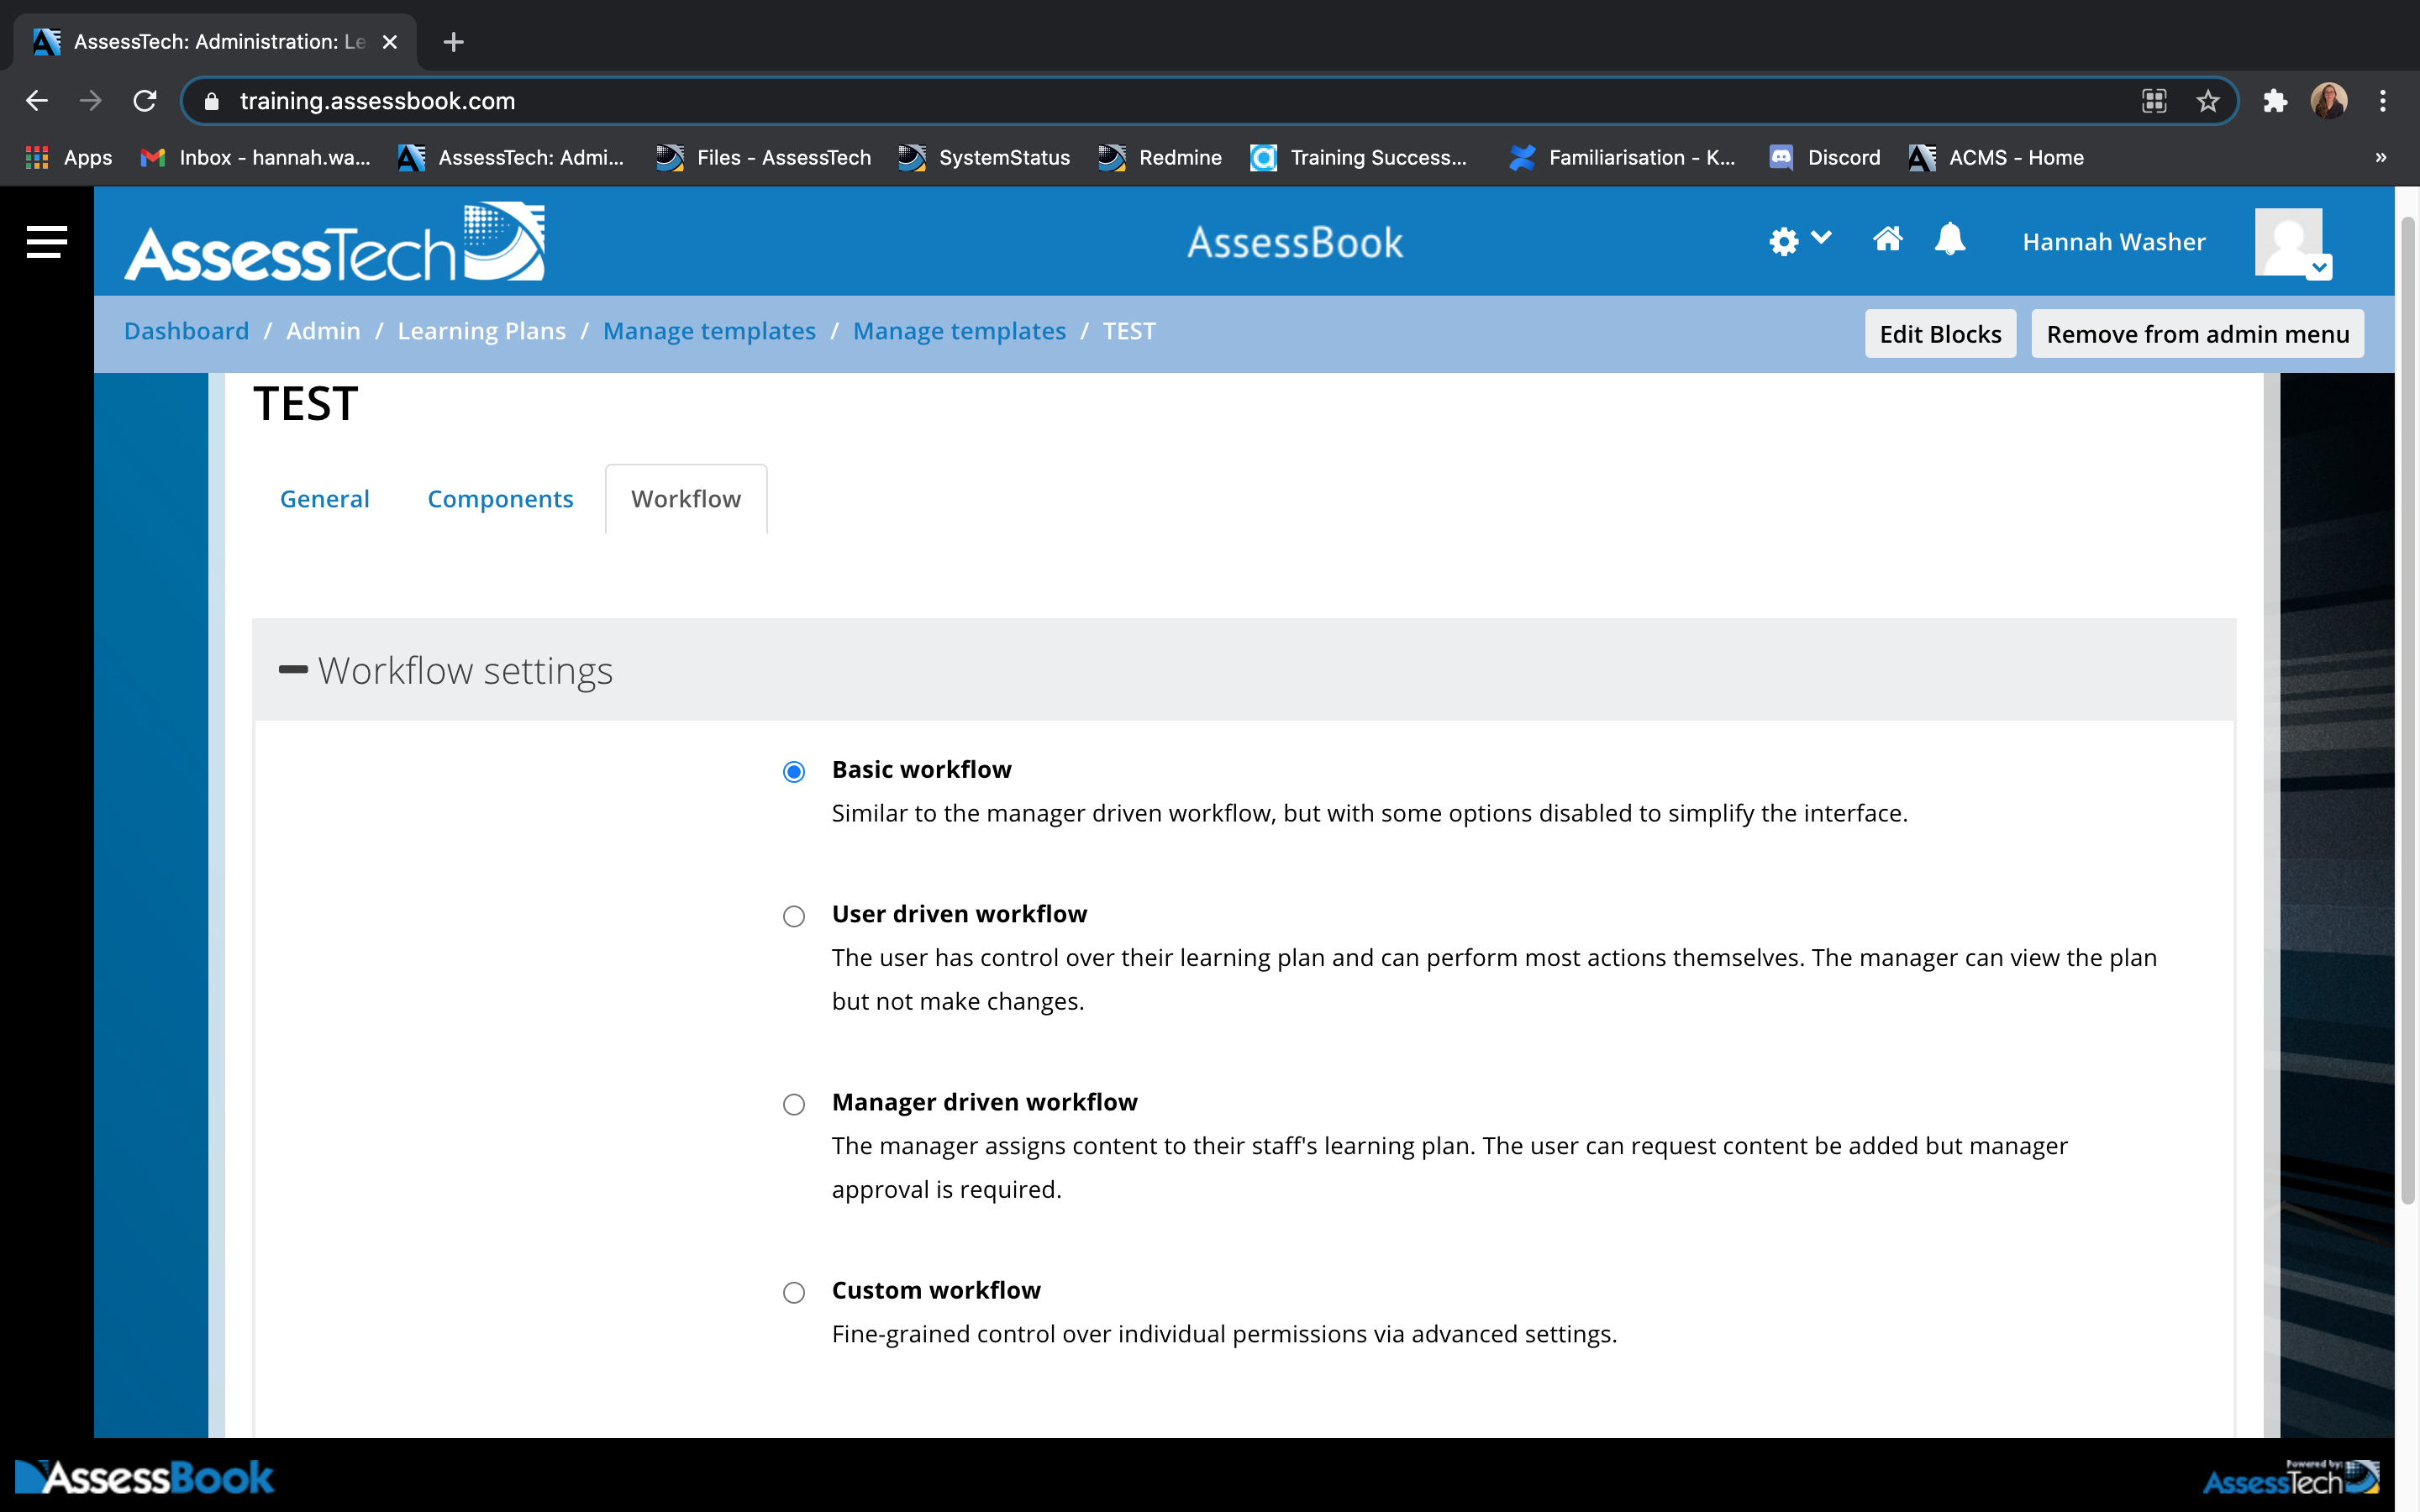Switch to the General tab
The width and height of the screenshot is (2420, 1512).
click(324, 499)
